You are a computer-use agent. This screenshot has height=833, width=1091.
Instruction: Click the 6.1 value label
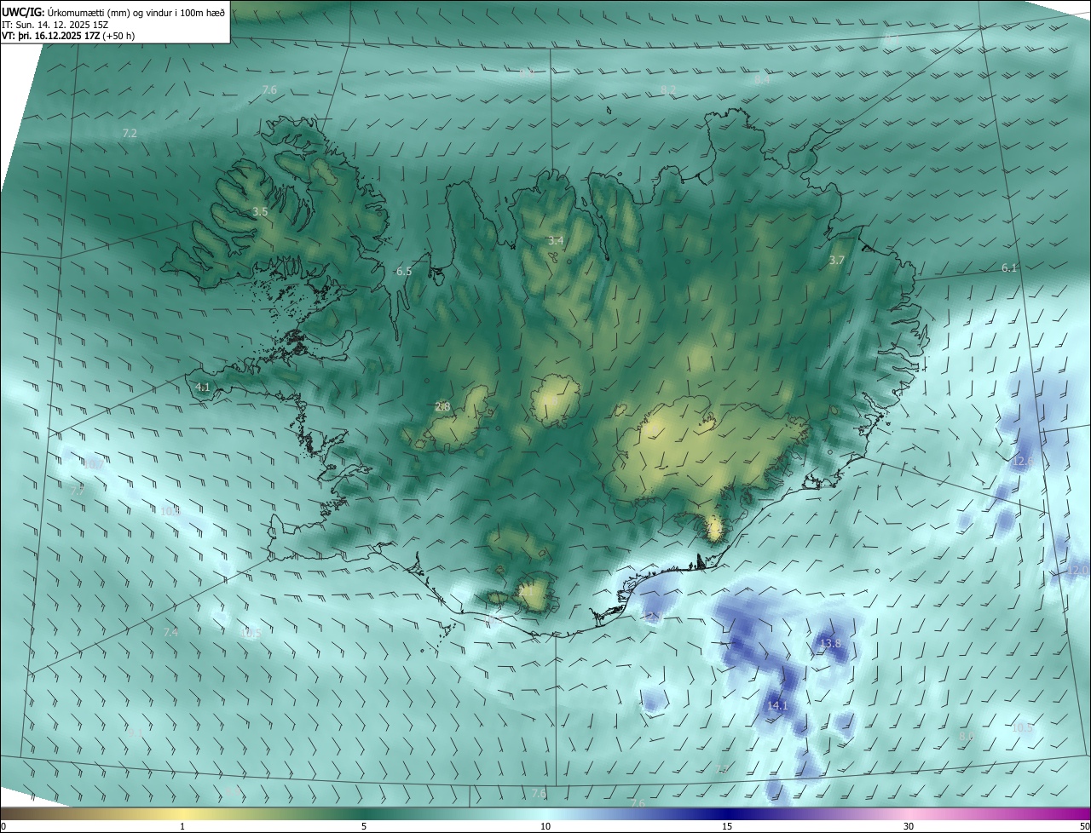click(x=1009, y=268)
